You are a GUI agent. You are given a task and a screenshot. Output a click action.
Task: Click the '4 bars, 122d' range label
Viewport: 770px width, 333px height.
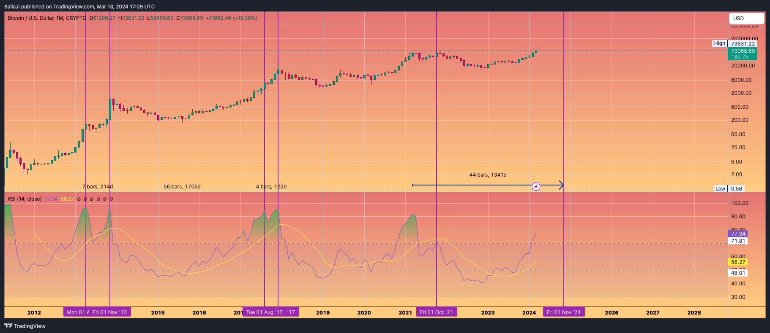click(271, 187)
